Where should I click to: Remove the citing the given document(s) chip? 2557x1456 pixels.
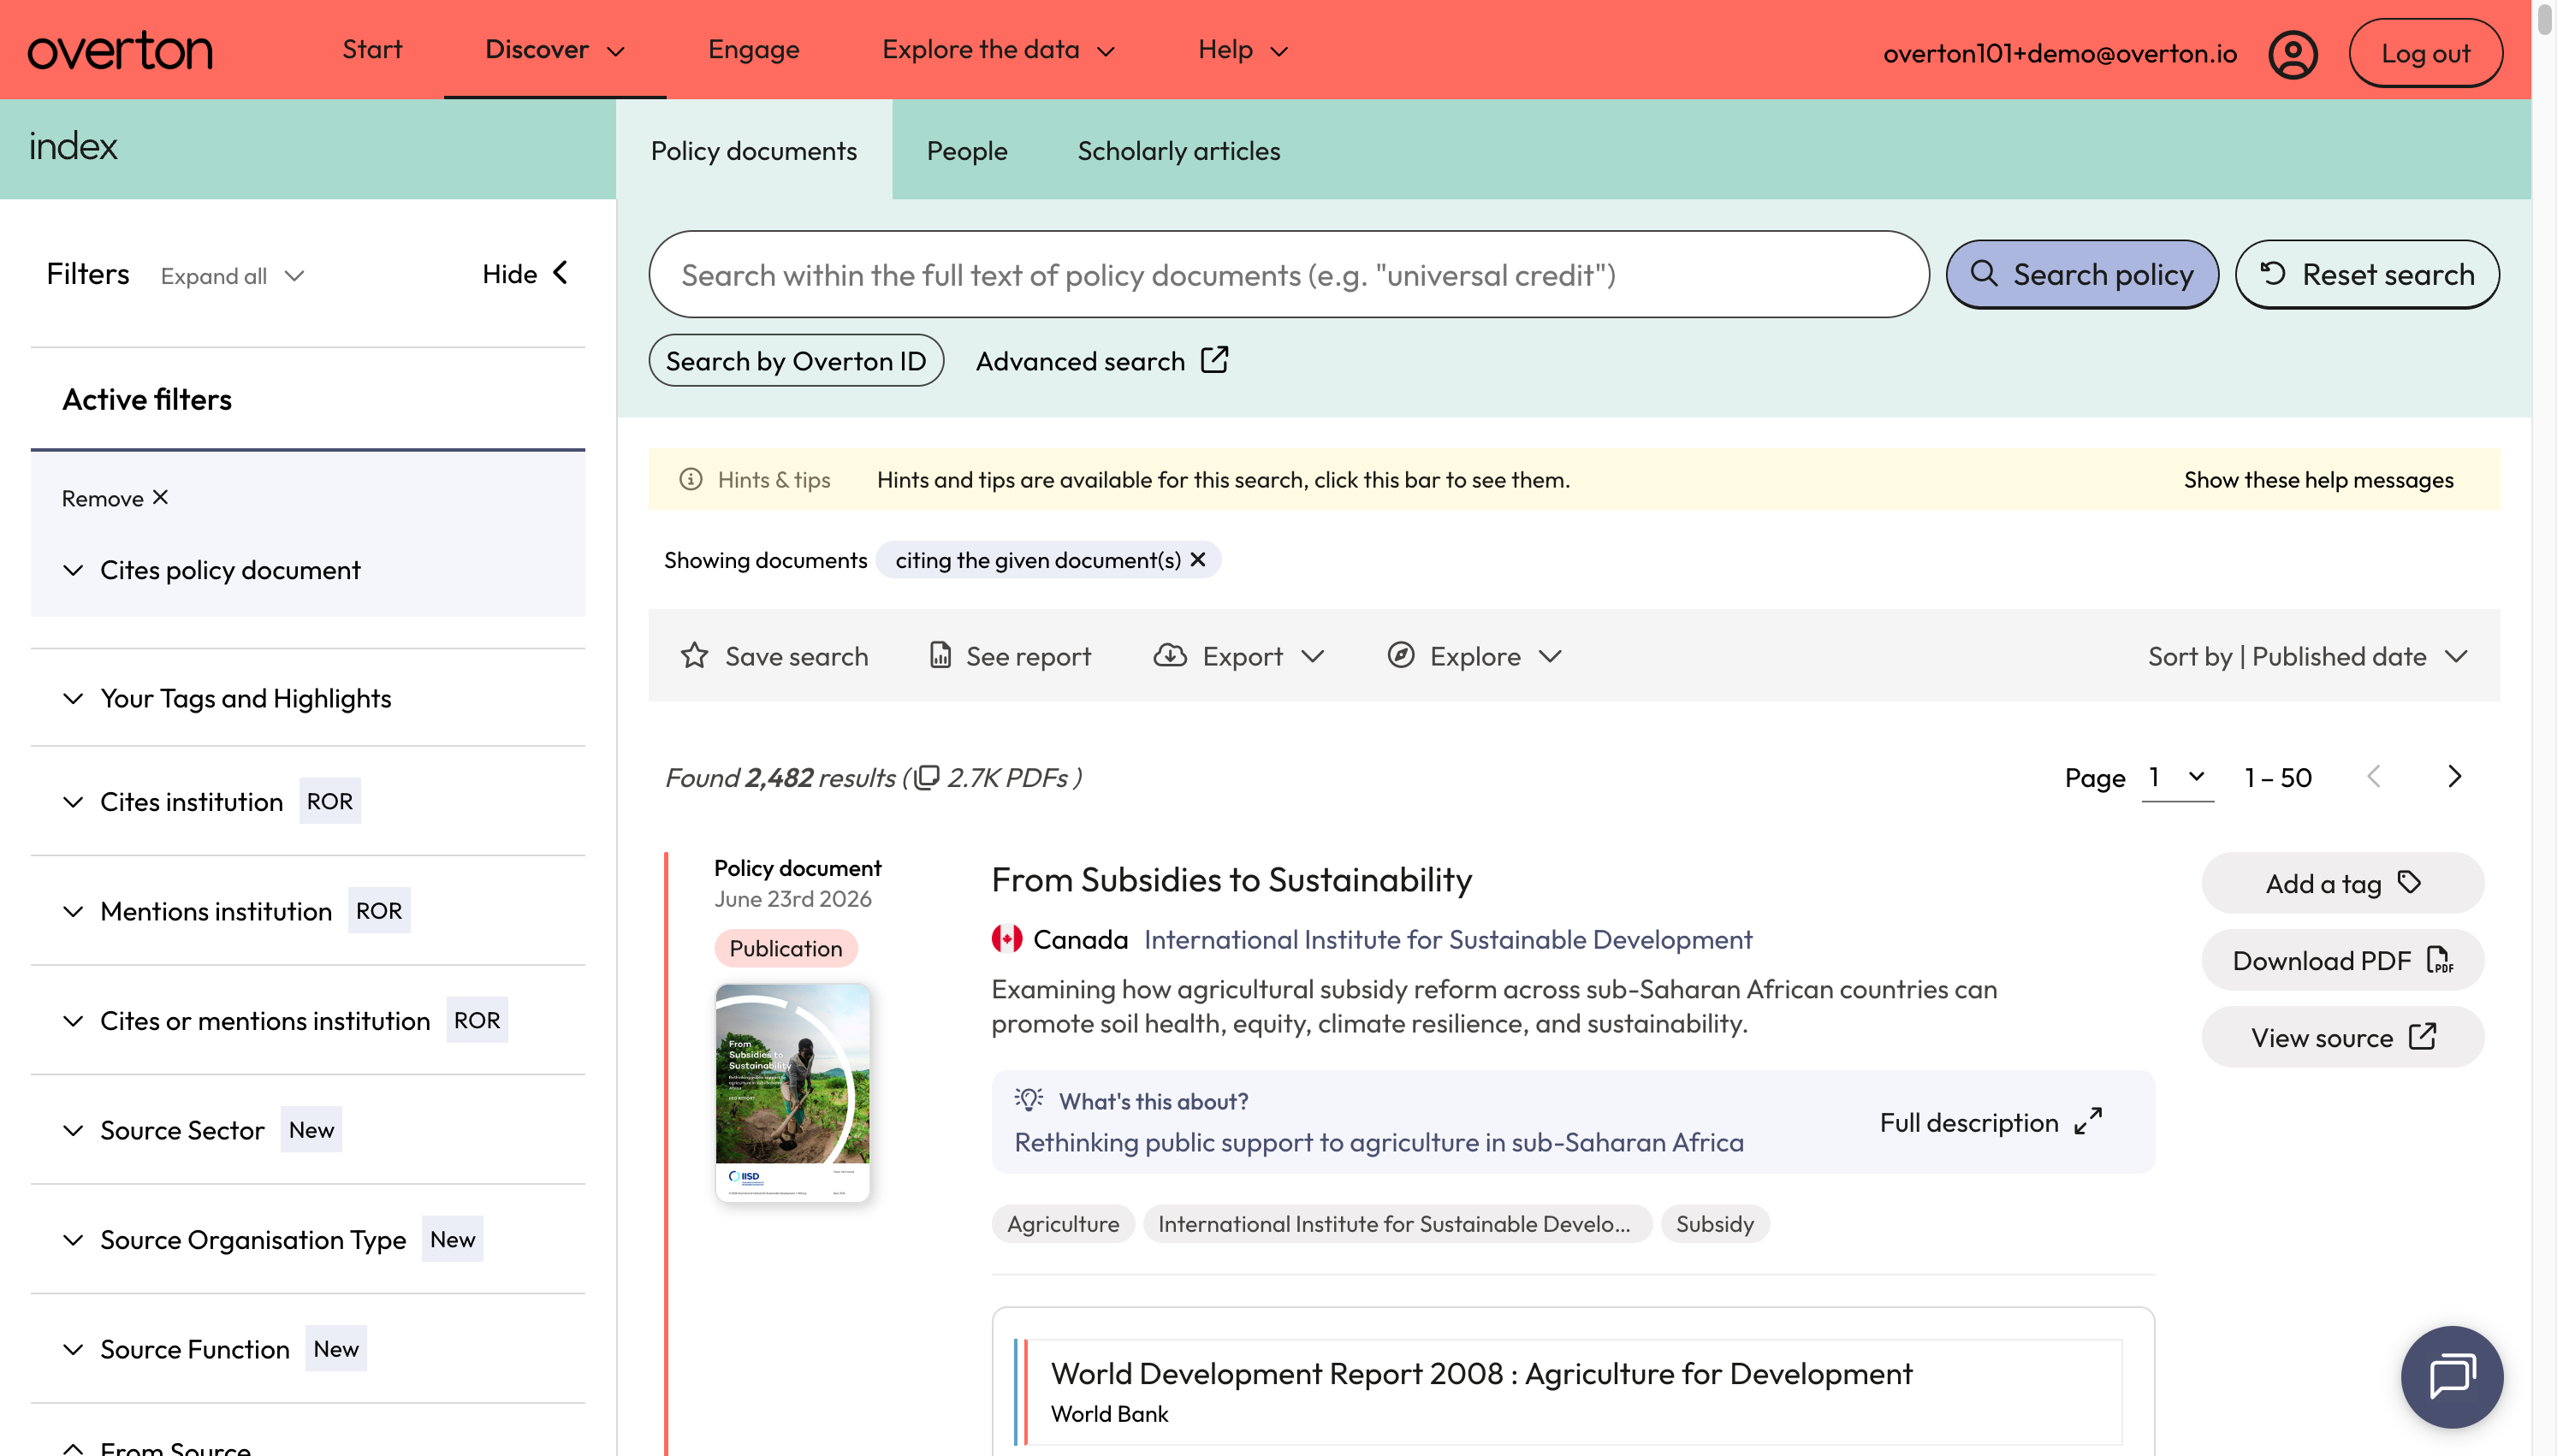point(1198,560)
